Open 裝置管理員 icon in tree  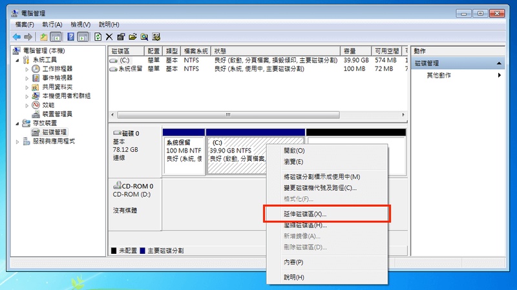coord(36,114)
